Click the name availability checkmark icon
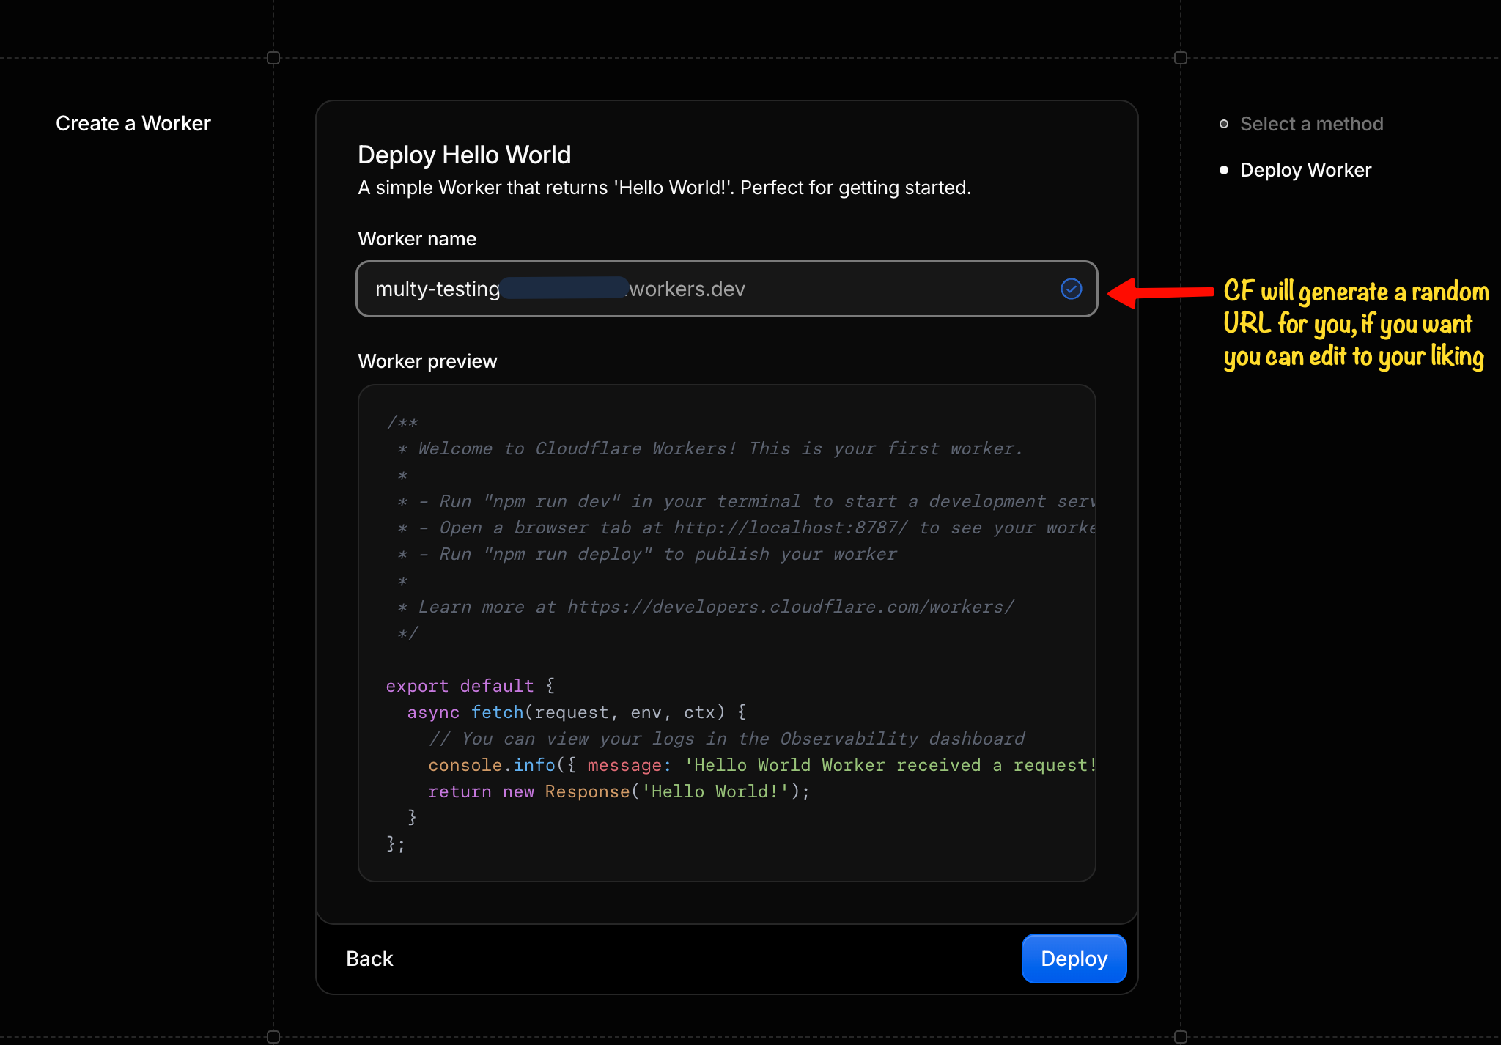 tap(1072, 289)
